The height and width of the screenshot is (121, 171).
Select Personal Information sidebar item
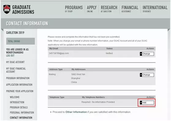pyautogui.click(x=22, y=112)
